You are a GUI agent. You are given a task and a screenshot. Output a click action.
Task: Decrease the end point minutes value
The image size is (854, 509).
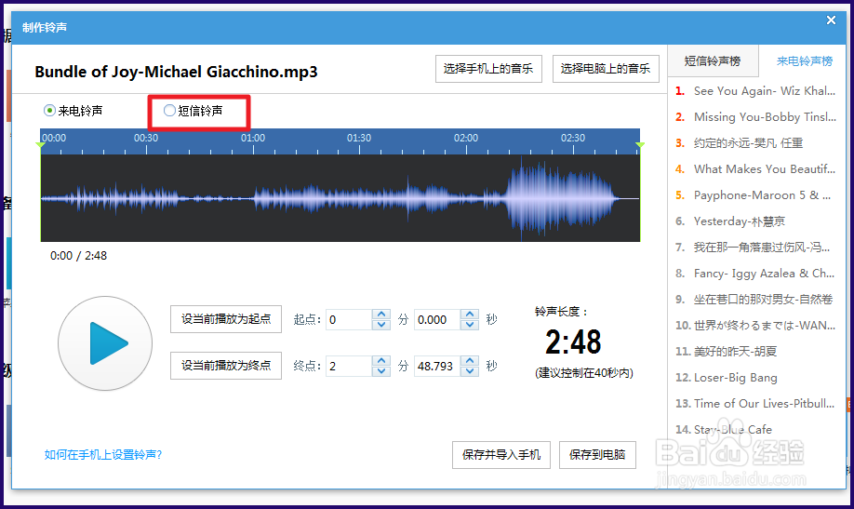[381, 370]
